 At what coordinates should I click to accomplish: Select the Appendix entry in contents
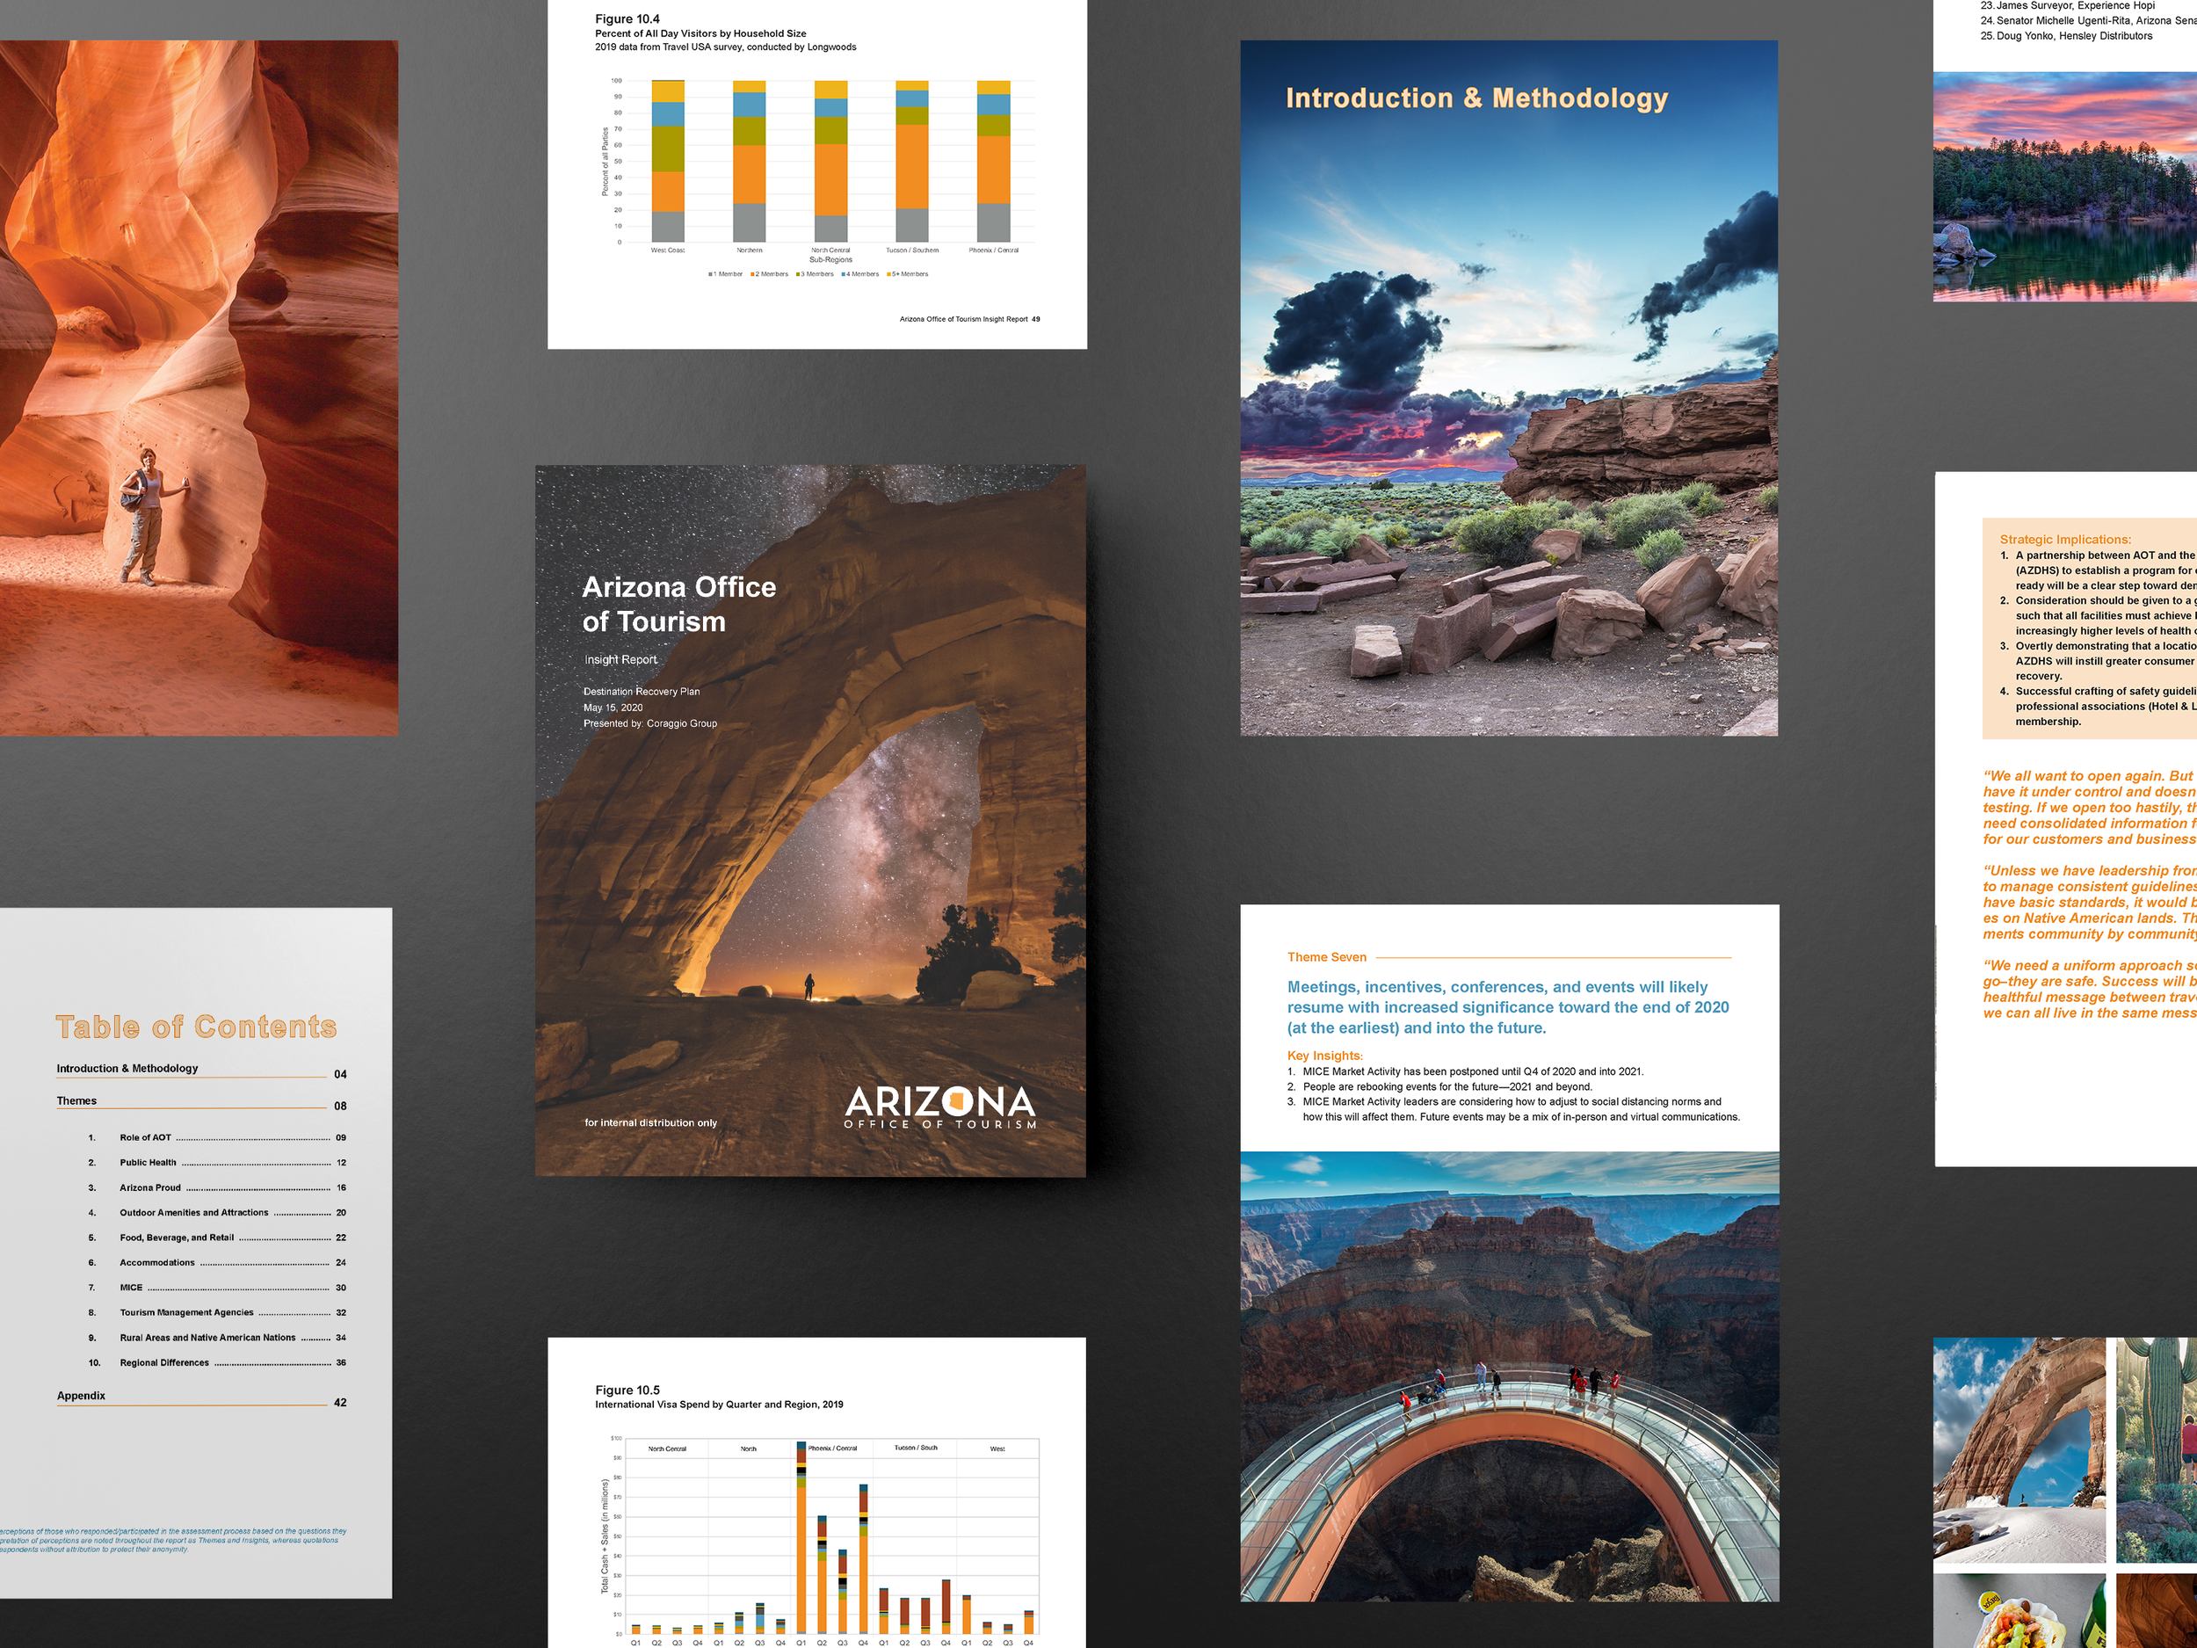(x=82, y=1396)
